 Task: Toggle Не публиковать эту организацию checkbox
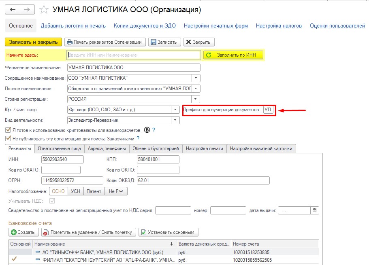click(8, 138)
